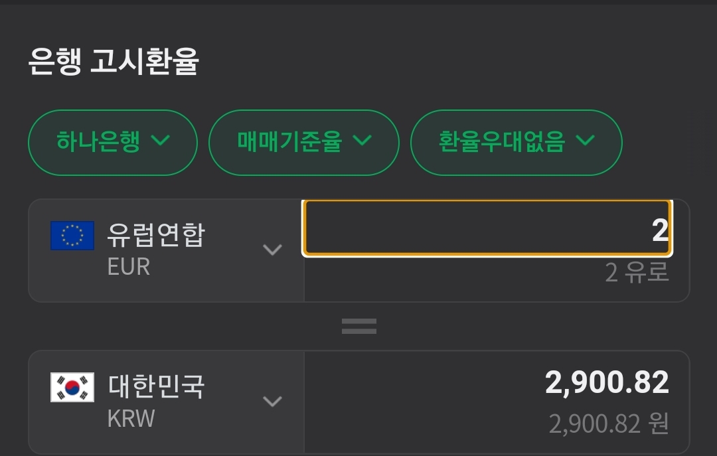The image size is (717, 456).
Task: Click the "2 유로" caption text
Action: [637, 272]
